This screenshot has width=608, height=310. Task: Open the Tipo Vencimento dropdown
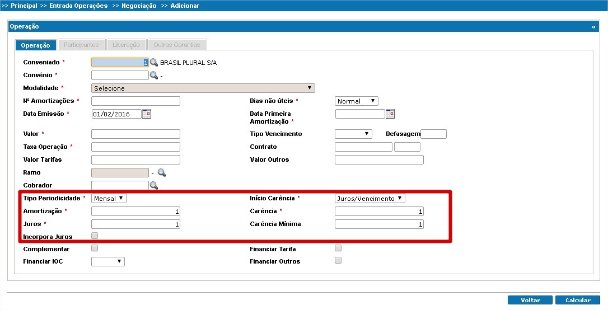point(353,134)
